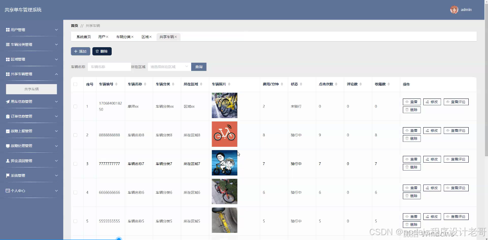
Task: Check the row 4 车辆名称6 checkbox
Action: pyautogui.click(x=75, y=192)
